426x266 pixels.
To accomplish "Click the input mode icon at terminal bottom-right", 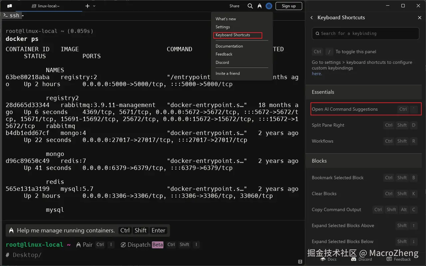I will 300,261.
